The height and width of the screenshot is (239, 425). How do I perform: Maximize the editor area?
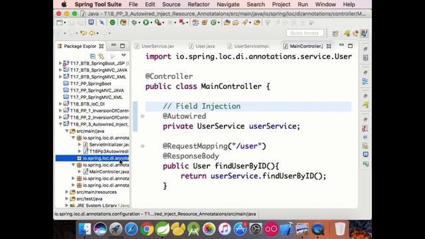point(350,46)
